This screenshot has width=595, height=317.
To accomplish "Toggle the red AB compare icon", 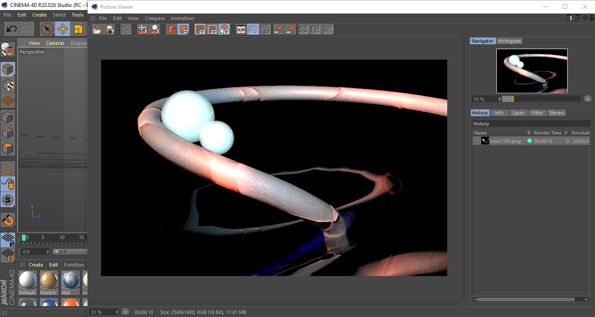I will coord(241,29).
